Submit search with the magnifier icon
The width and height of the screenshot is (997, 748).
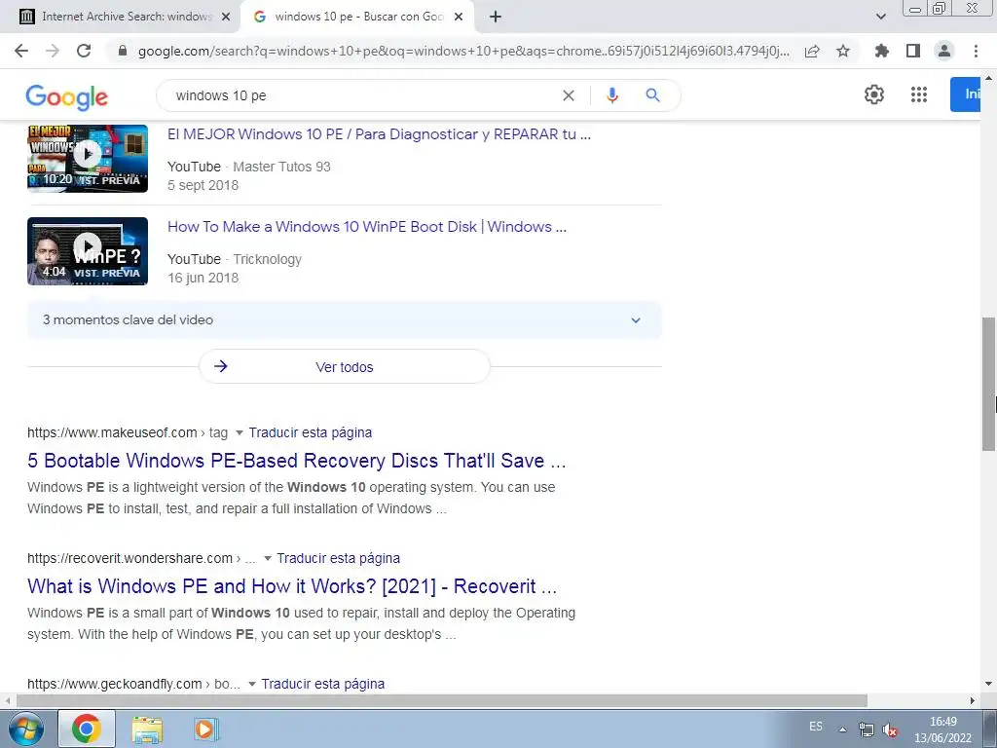tap(652, 95)
